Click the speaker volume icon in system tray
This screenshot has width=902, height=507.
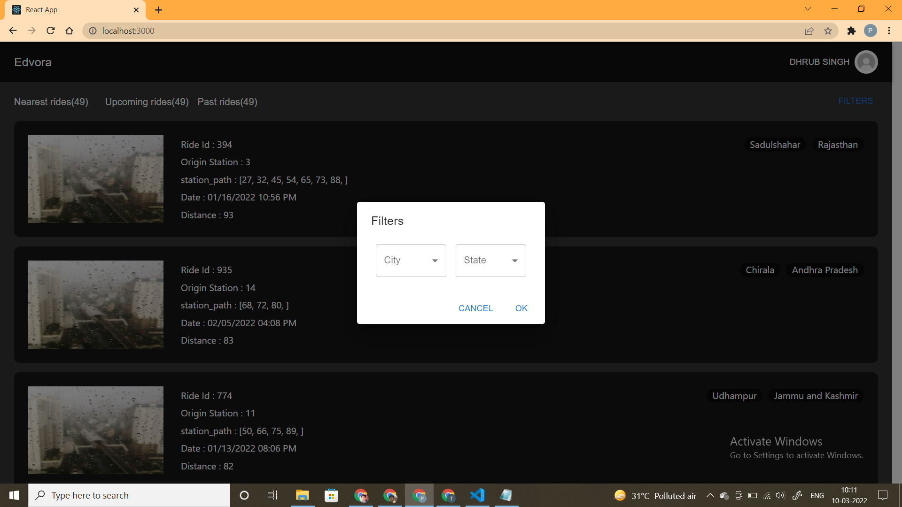click(780, 495)
